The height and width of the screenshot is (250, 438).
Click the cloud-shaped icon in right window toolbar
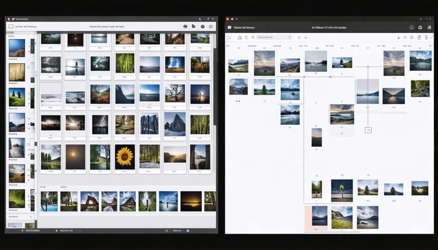[x=239, y=37]
